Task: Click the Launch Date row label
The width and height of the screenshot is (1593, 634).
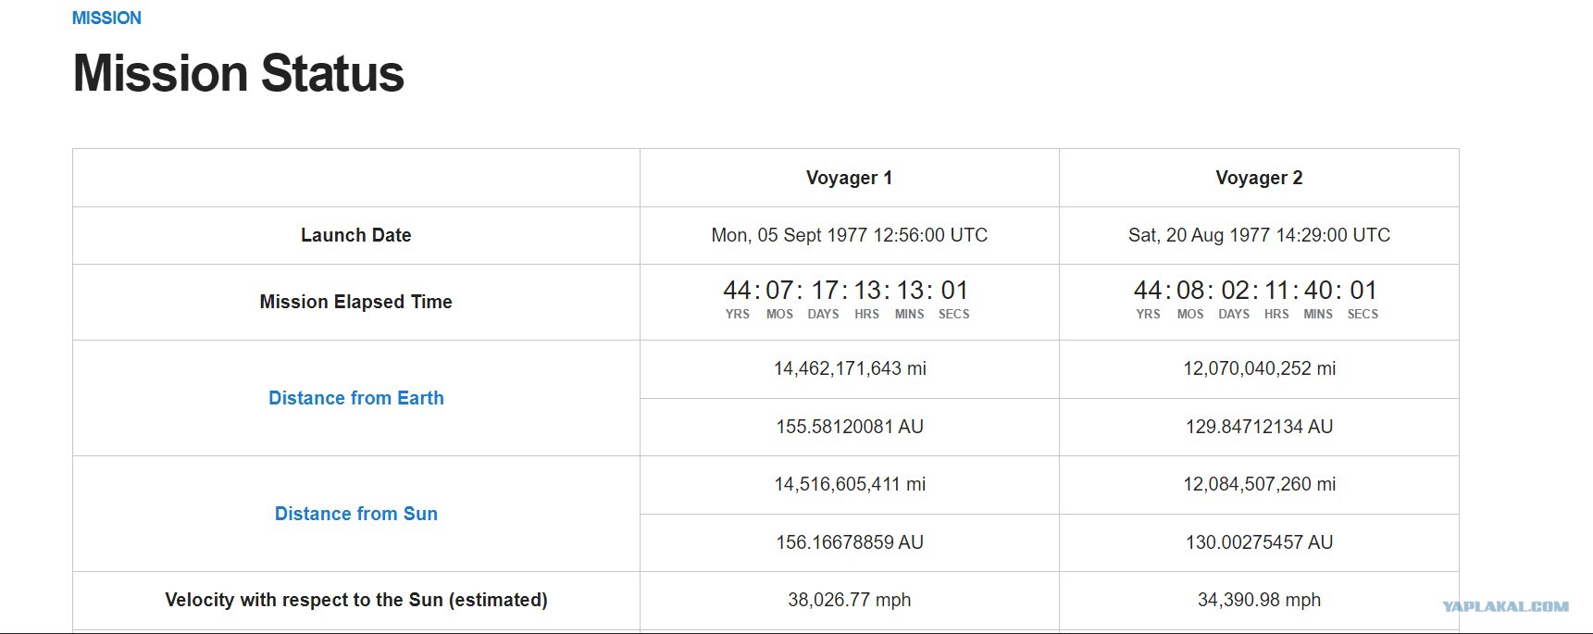Action: click(x=356, y=235)
